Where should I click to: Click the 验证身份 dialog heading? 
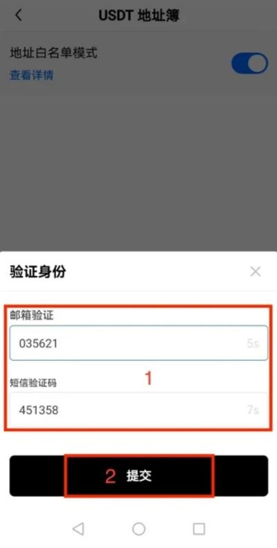(38, 271)
